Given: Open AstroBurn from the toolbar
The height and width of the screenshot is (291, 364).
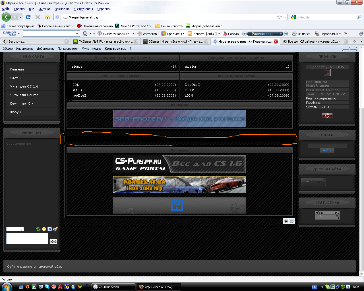Looking at the screenshot, I should click(147, 34).
